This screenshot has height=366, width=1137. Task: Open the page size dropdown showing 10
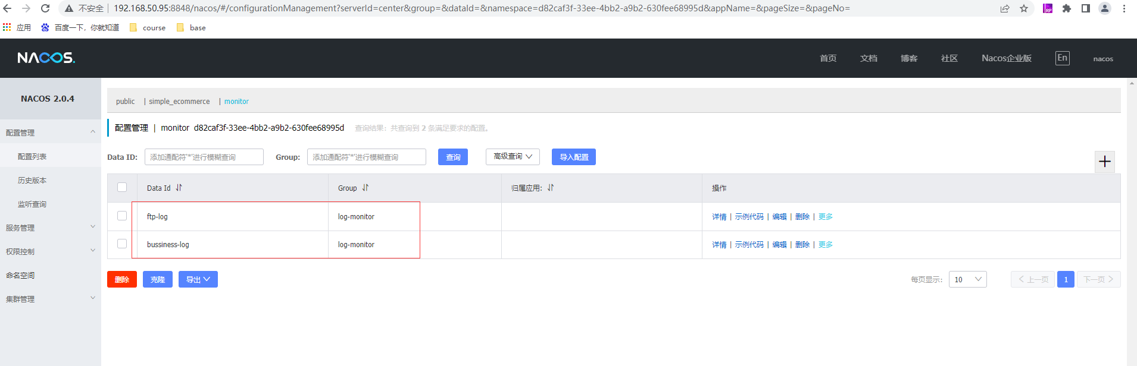tap(967, 279)
